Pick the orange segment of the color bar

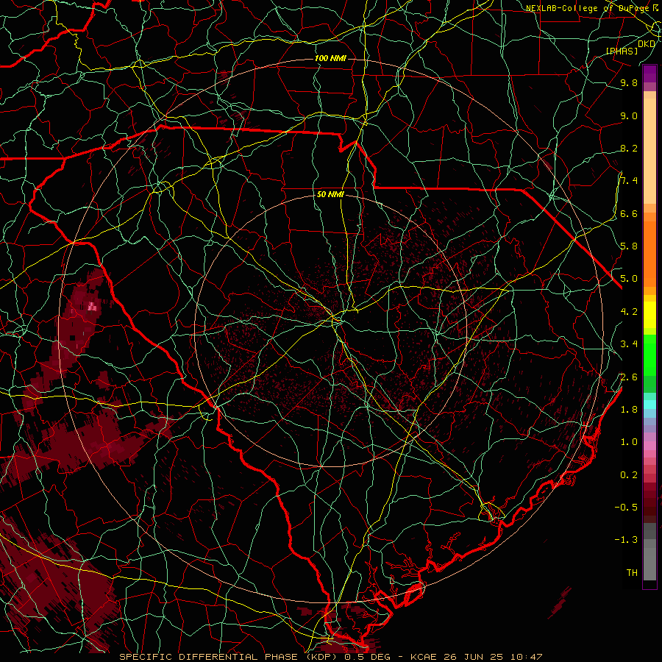(x=649, y=253)
